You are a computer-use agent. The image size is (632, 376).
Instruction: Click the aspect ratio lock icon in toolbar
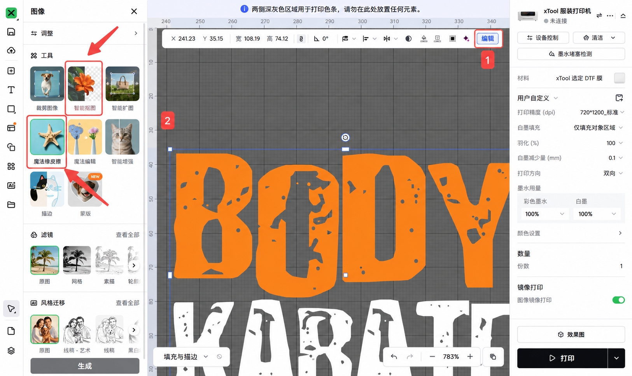[x=301, y=39]
